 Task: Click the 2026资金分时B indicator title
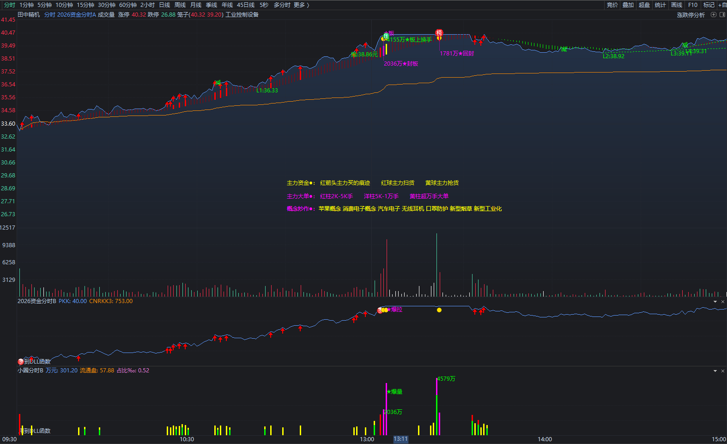(x=37, y=301)
